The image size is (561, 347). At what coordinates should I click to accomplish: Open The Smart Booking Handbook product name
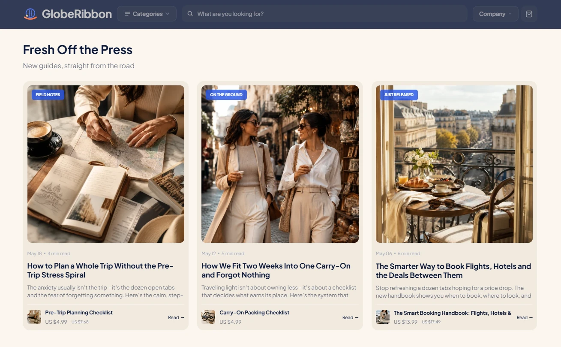[453, 313]
